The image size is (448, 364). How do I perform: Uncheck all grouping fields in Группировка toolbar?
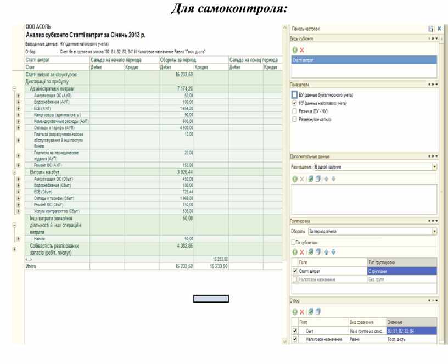(x=318, y=252)
